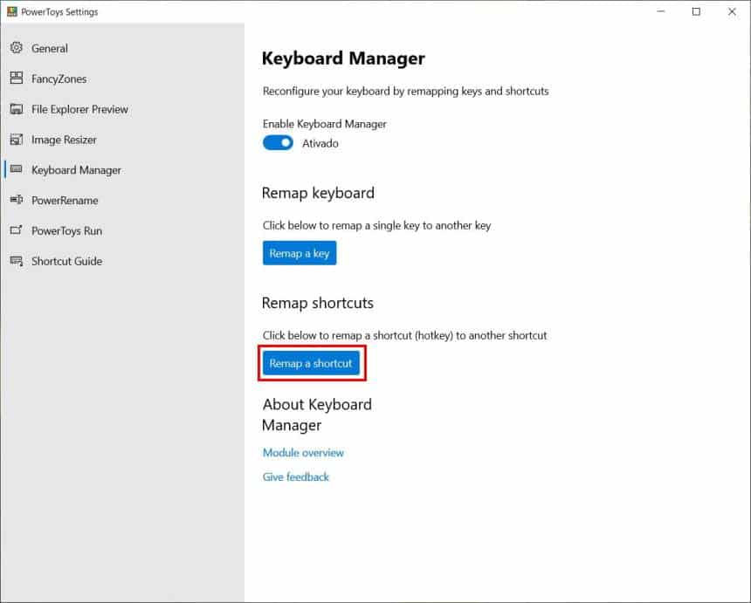Click the Keyboard Manager page heading

point(343,58)
